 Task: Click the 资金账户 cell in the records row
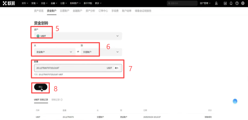124,117
